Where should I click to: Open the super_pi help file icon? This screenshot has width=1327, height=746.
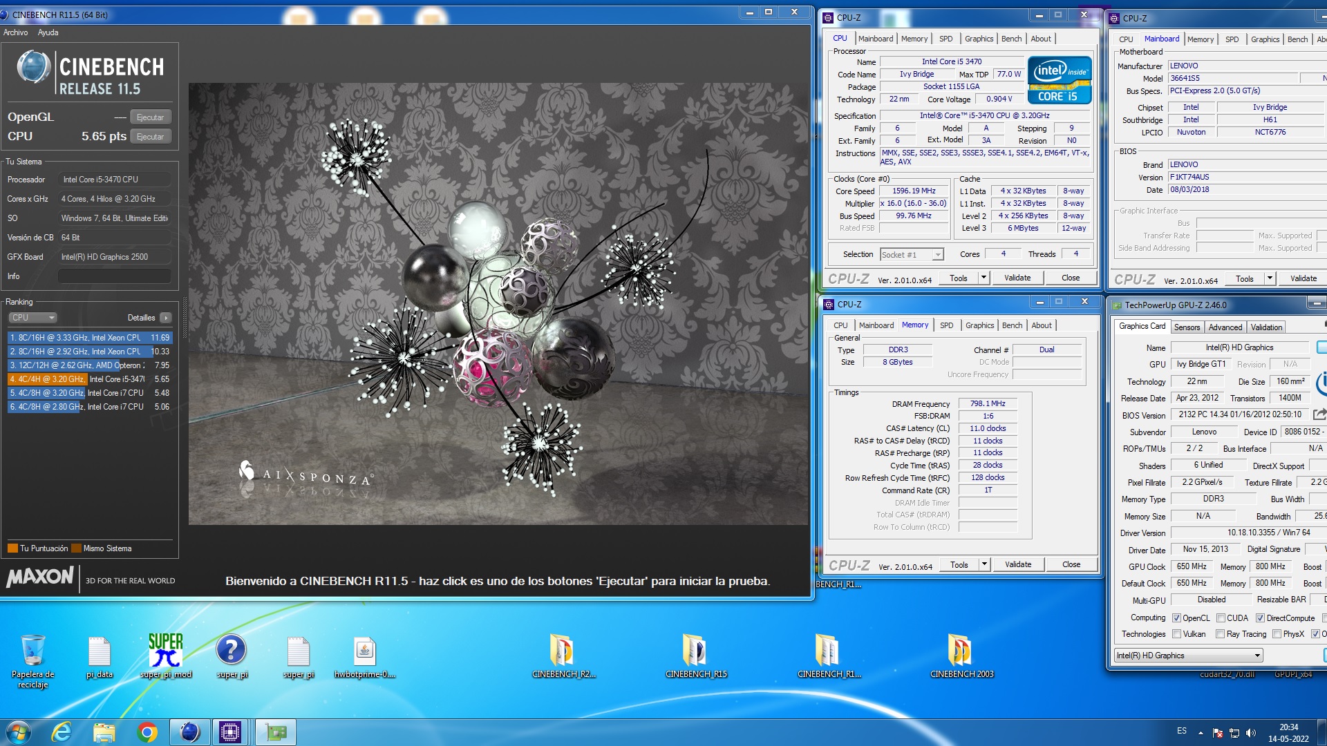pyautogui.click(x=232, y=656)
